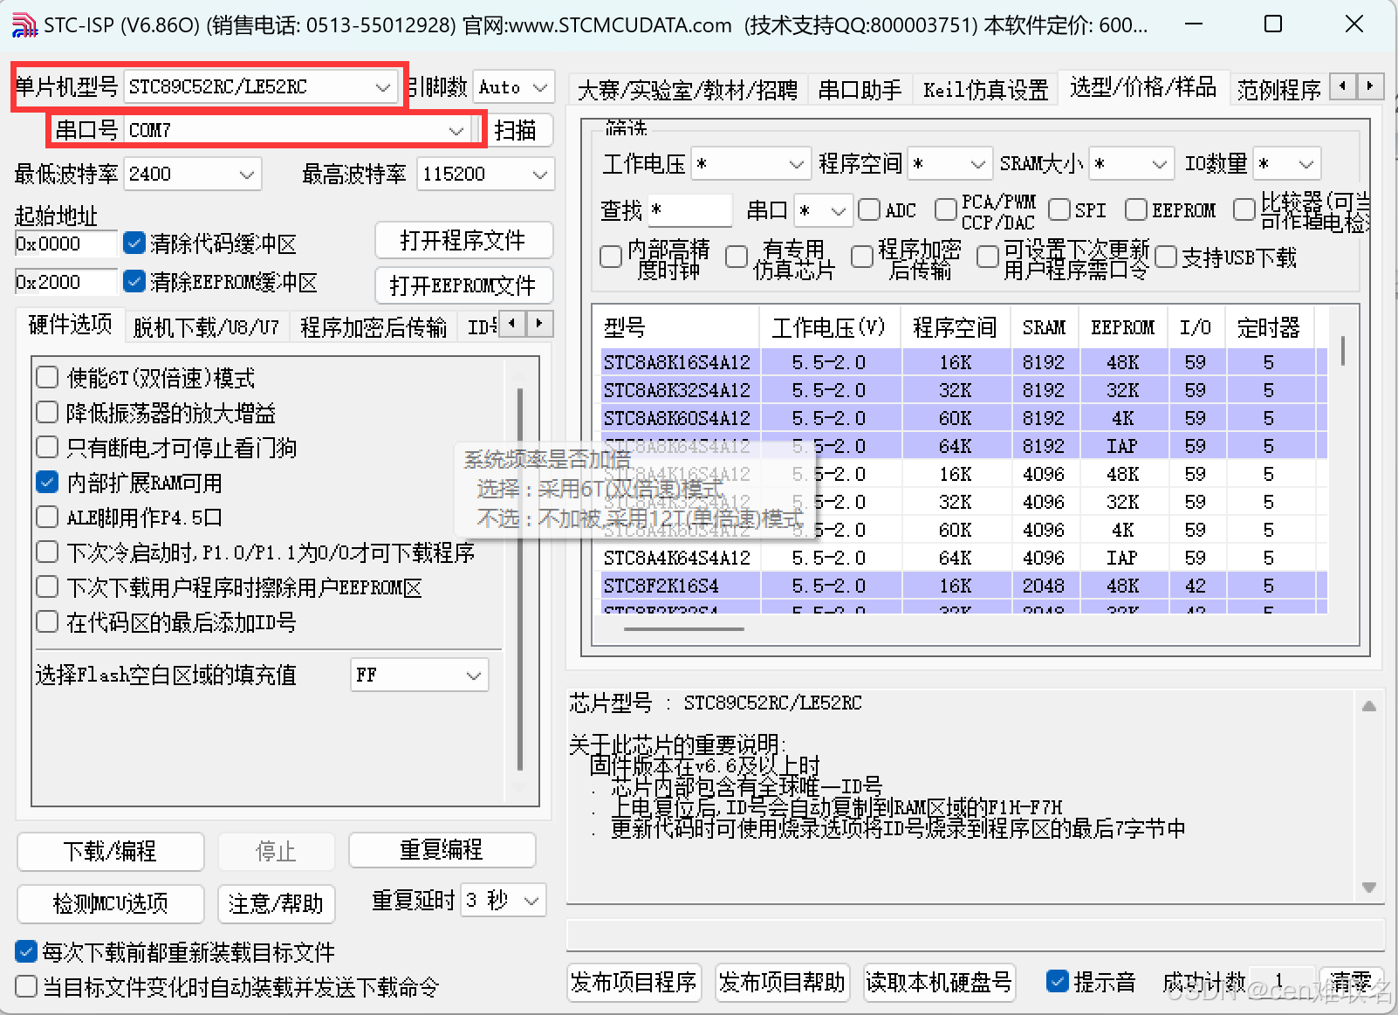Image resolution: width=1398 pixels, height=1015 pixels.
Task: Enable 6T double-speed mode checkbox
Action: point(47,377)
